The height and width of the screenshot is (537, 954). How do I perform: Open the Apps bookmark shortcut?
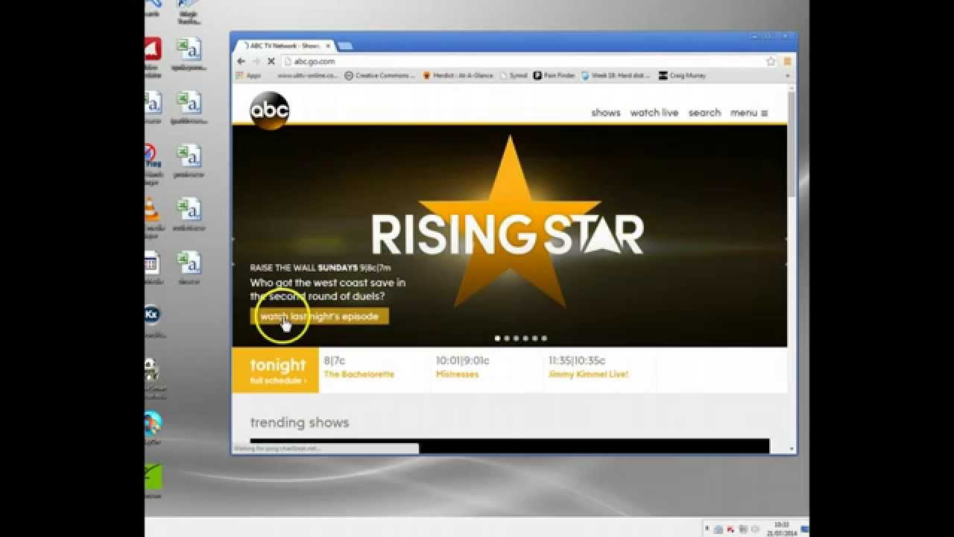(248, 75)
